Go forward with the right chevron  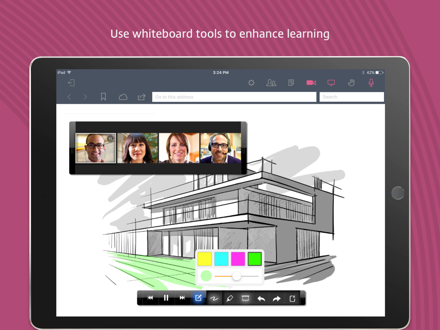(85, 97)
